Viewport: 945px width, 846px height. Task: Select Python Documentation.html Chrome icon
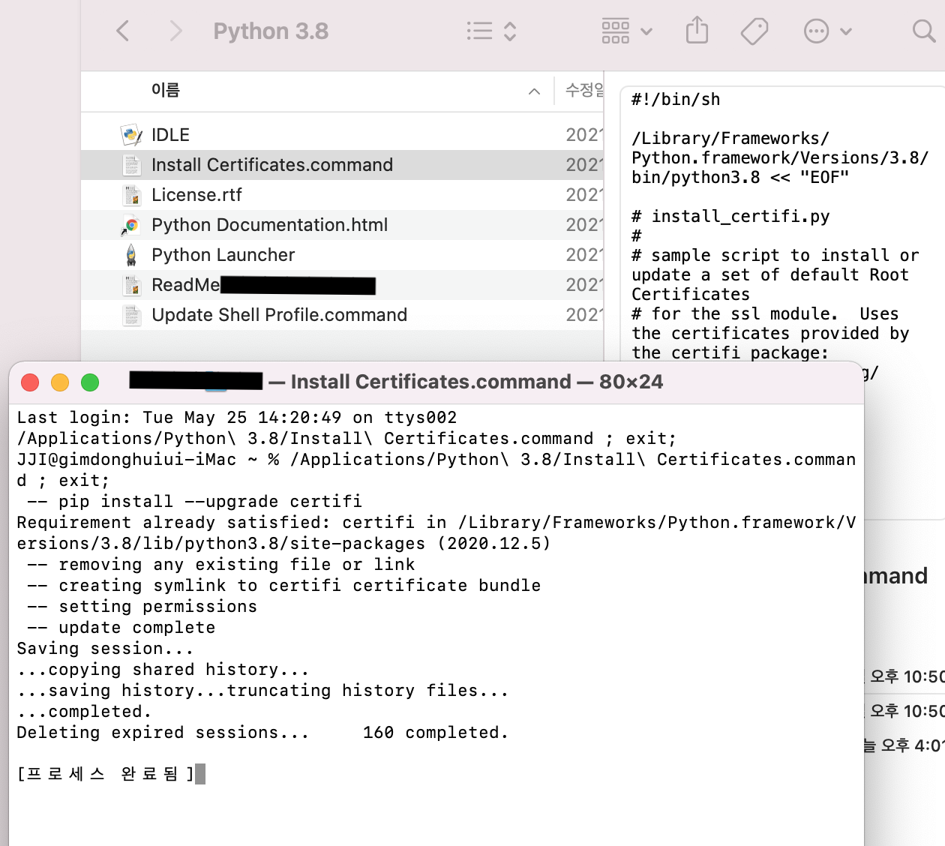click(131, 225)
